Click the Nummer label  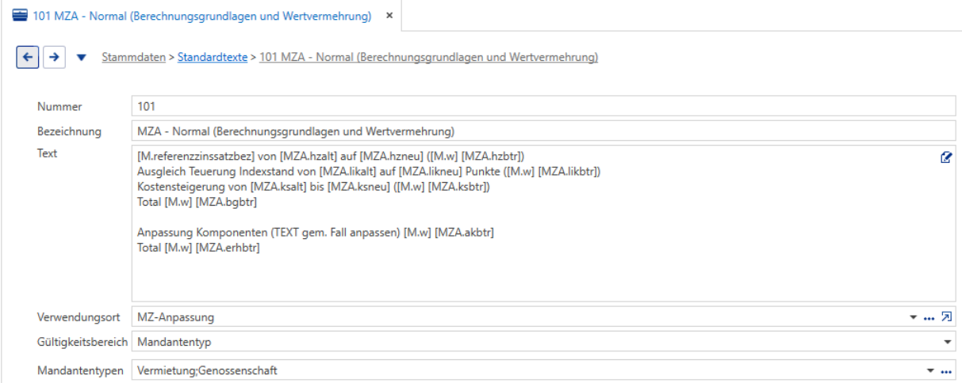59,107
